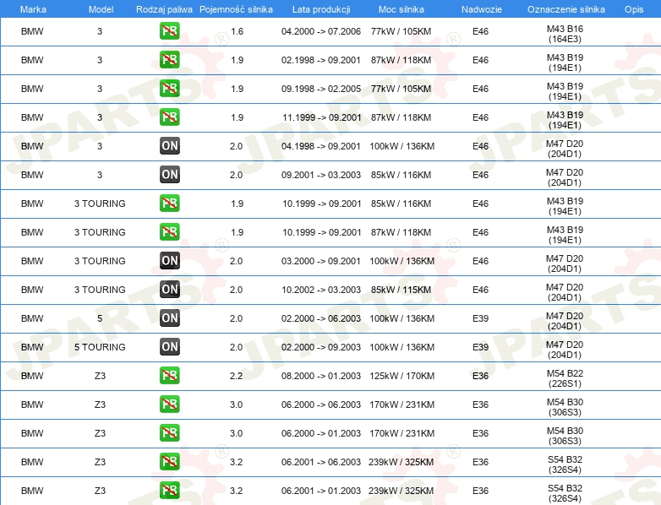The width and height of the screenshot is (661, 505).
Task: Click the 85kW / 115KM power cell
Action: click(401, 290)
